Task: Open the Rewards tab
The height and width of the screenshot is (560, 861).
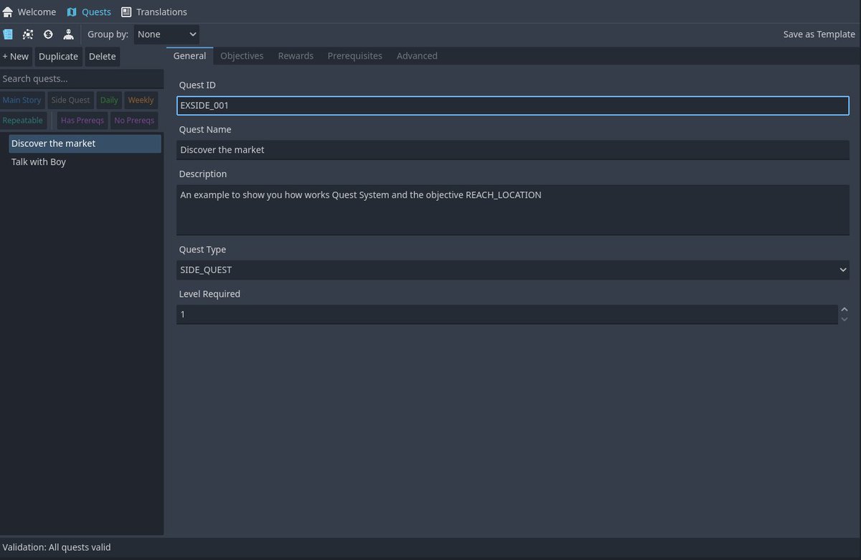Action: pos(296,56)
